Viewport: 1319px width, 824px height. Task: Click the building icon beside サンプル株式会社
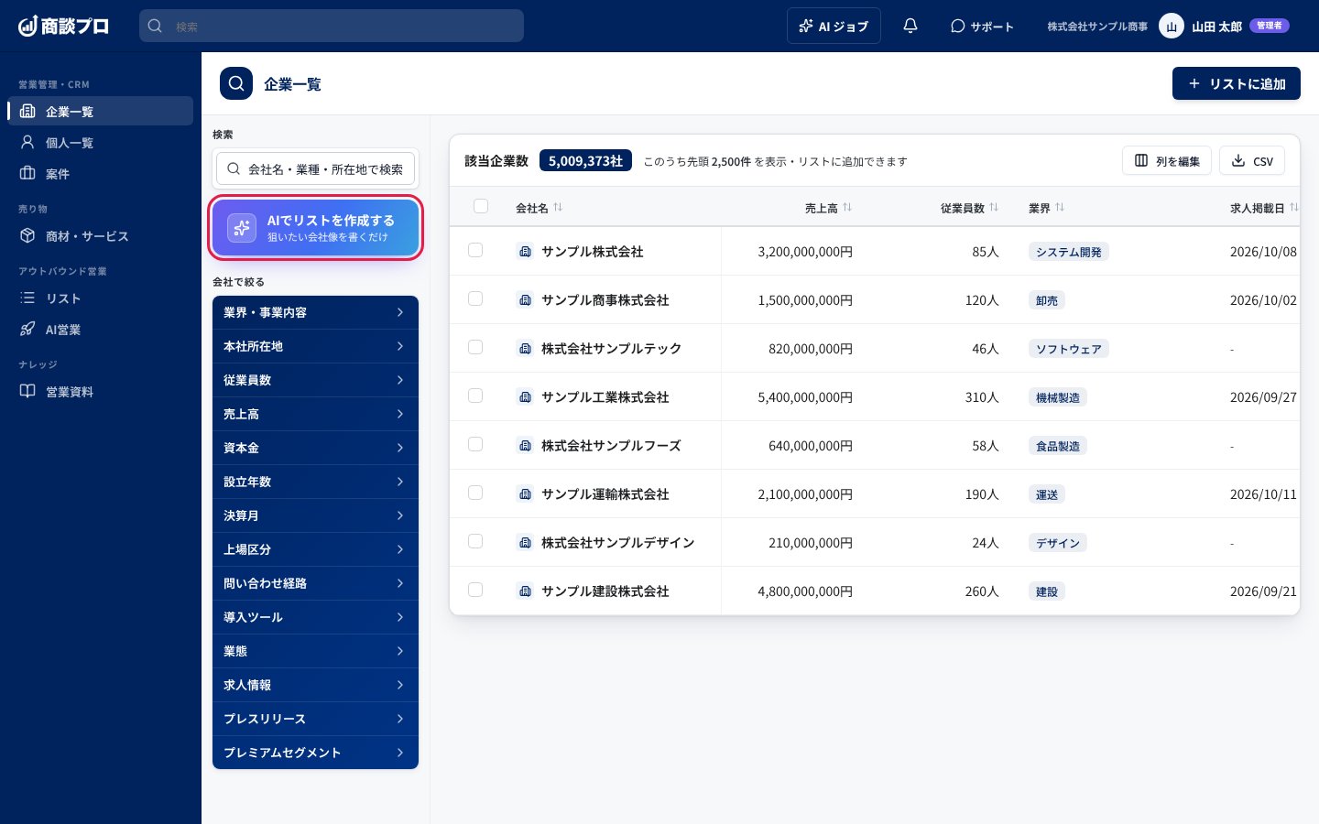point(525,251)
